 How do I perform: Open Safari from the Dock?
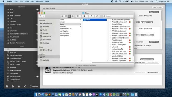point(43,95)
